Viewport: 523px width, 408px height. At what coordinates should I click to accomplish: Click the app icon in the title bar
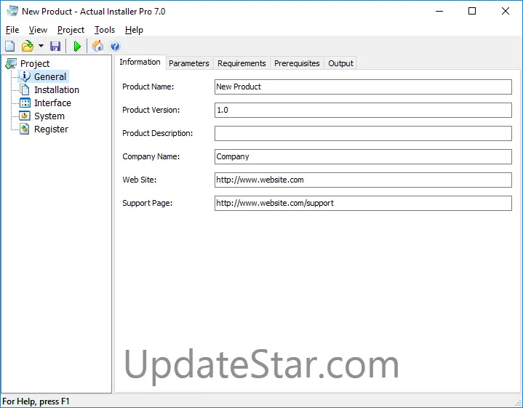click(x=12, y=11)
